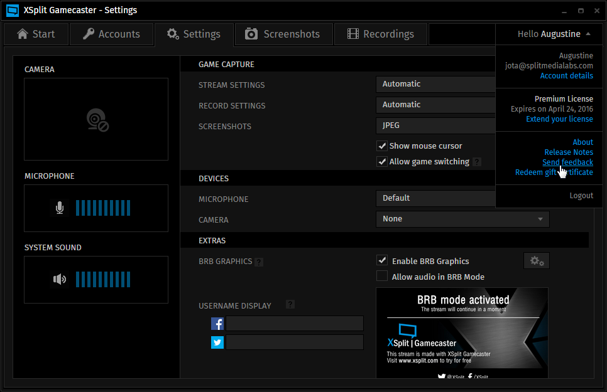The image size is (607, 392).
Task: Click the speaker icon in System Sound panel
Action: 60,279
